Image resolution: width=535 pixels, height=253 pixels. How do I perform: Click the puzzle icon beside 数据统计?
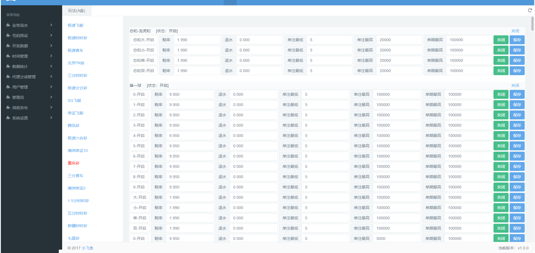pyautogui.click(x=8, y=66)
